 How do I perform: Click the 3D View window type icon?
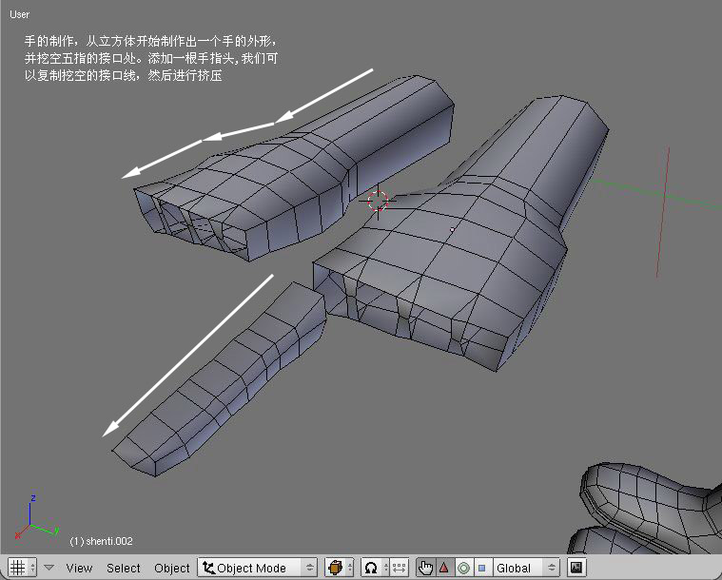coord(18,568)
